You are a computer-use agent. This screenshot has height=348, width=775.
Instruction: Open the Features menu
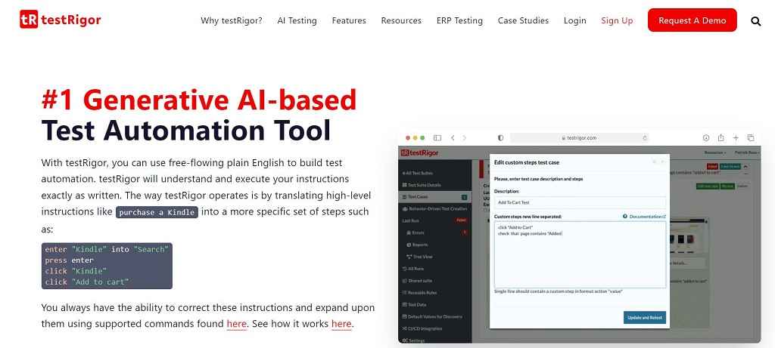click(x=349, y=20)
